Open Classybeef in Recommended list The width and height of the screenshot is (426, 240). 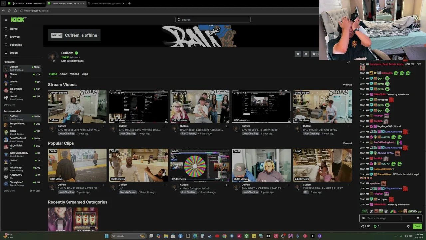pos(22,183)
